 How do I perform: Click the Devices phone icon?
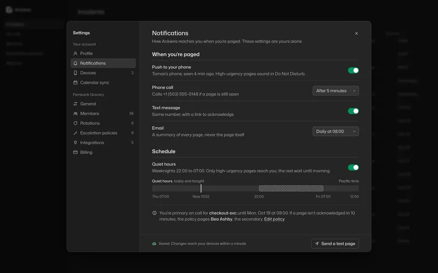point(75,73)
